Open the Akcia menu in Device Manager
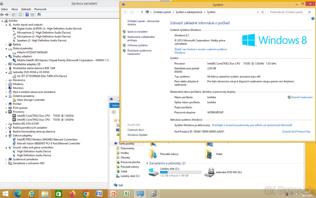The image size is (316, 198). pyautogui.click(x=15, y=9)
